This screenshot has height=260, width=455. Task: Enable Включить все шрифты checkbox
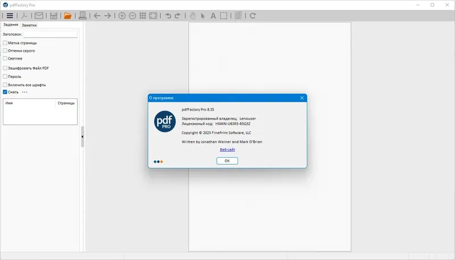tap(5, 85)
